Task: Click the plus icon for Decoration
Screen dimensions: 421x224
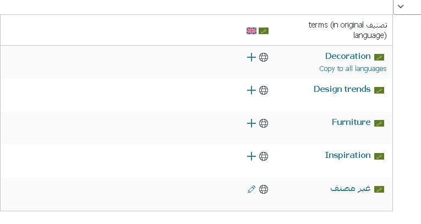Action: pyautogui.click(x=251, y=57)
